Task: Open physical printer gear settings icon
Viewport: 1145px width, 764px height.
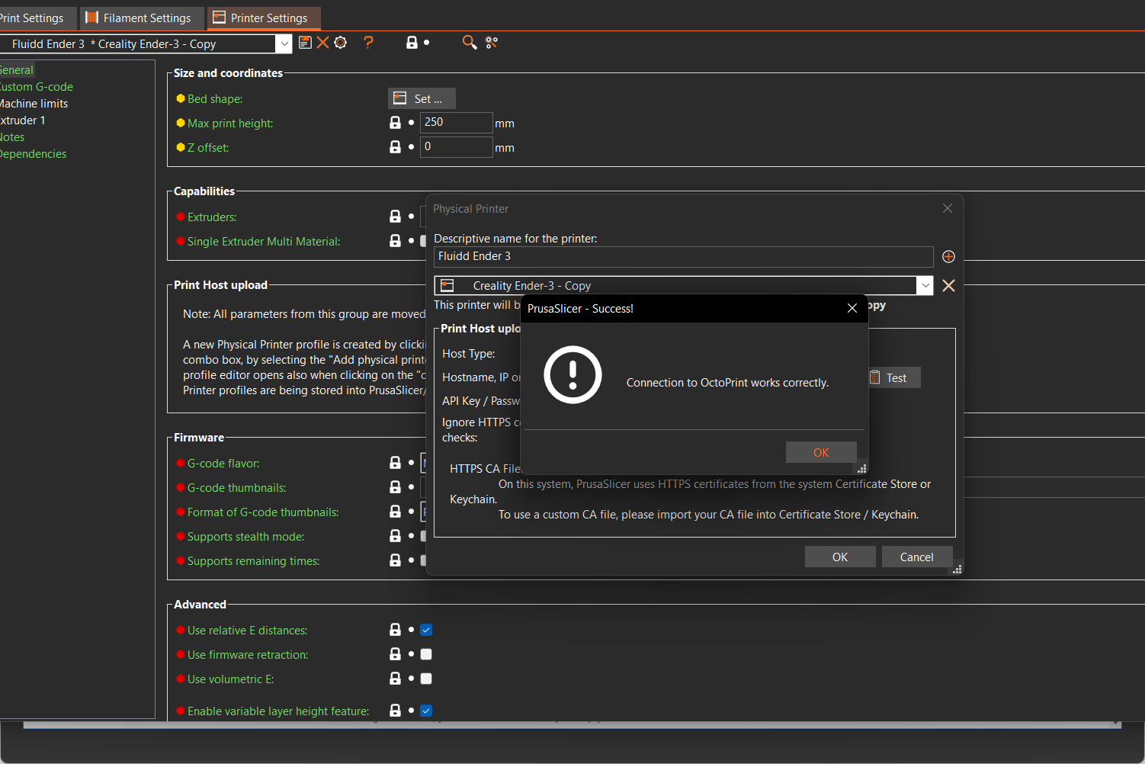Action: [341, 43]
